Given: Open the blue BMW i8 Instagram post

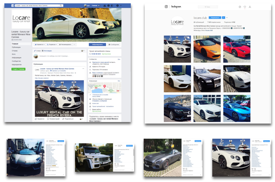Looking at the screenshot, I should click(x=237, y=108).
